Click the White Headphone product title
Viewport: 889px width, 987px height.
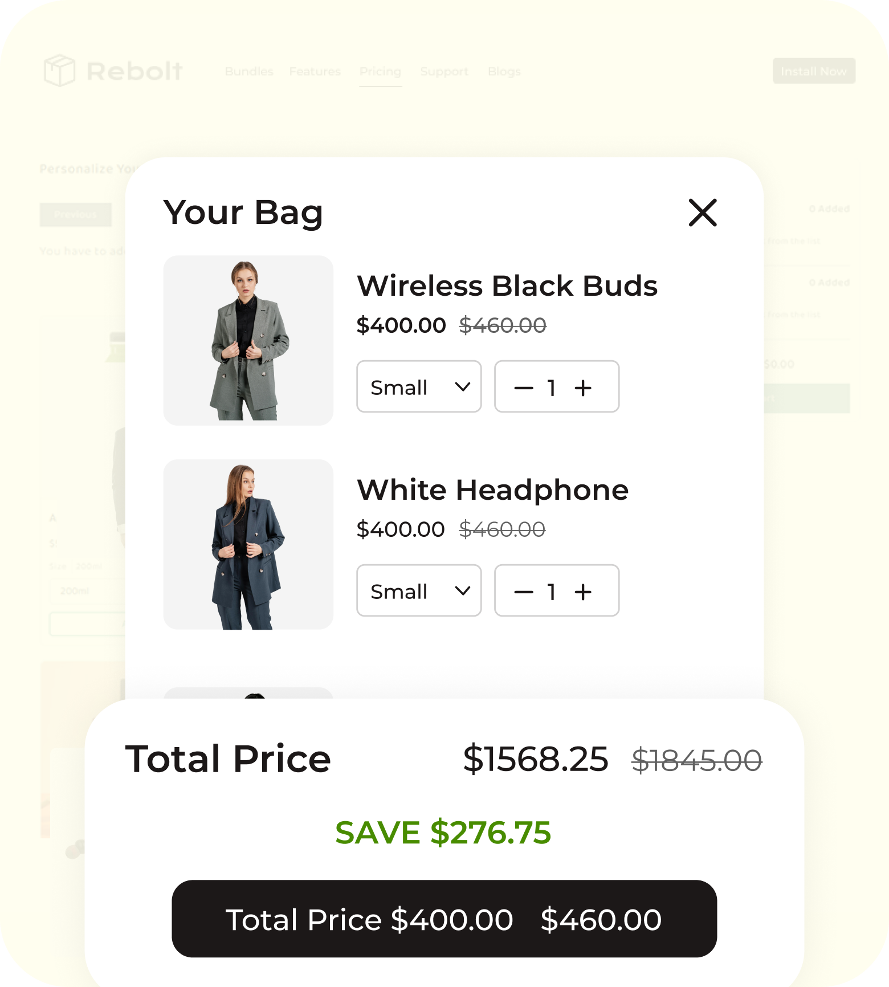point(492,490)
